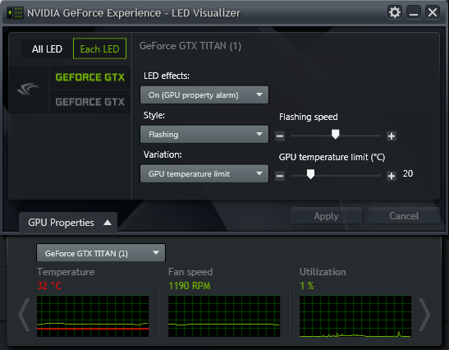Switch to All LED mode
The width and height of the screenshot is (449, 350).
[x=47, y=48]
